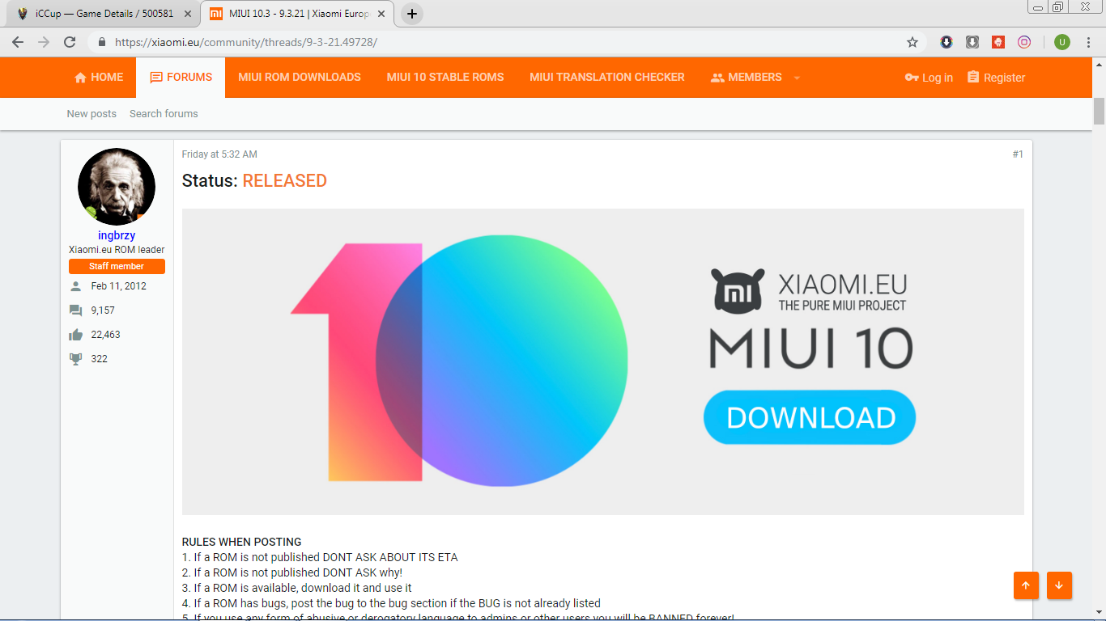1106x621 pixels.
Task: Open the post number #1 permalink
Action: pyautogui.click(x=1018, y=154)
